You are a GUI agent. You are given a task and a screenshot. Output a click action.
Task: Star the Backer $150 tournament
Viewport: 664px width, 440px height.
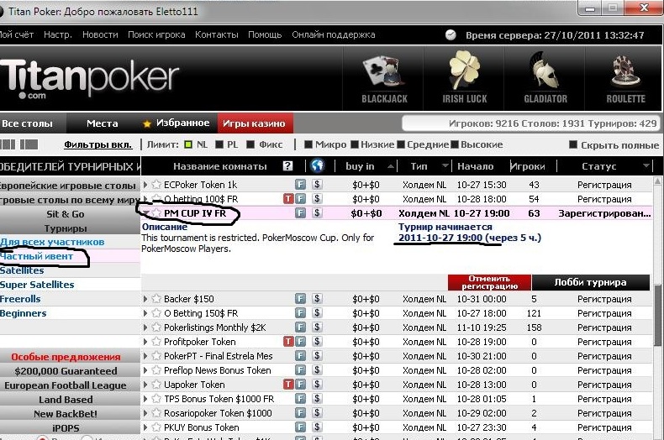(156, 299)
